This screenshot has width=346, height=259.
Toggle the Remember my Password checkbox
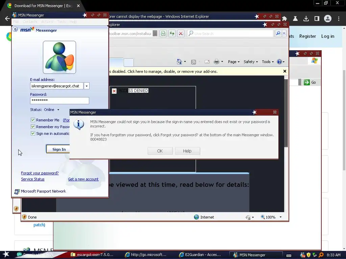coord(33,127)
